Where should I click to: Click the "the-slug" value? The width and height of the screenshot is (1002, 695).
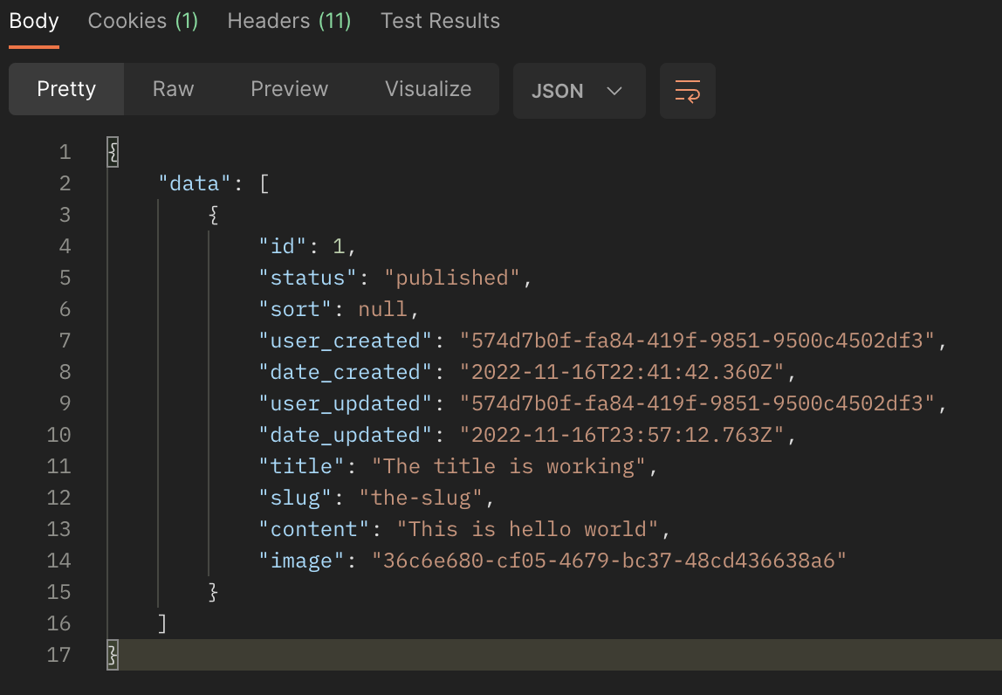pos(421,498)
